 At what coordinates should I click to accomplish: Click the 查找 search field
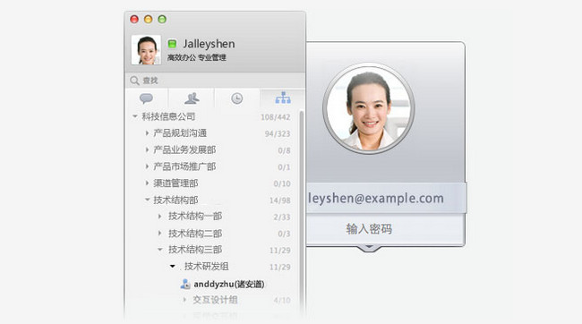pyautogui.click(x=215, y=81)
